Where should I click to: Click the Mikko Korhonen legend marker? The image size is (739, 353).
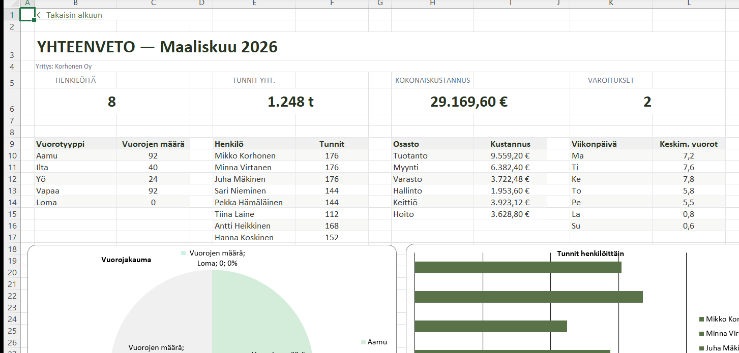coord(702,319)
